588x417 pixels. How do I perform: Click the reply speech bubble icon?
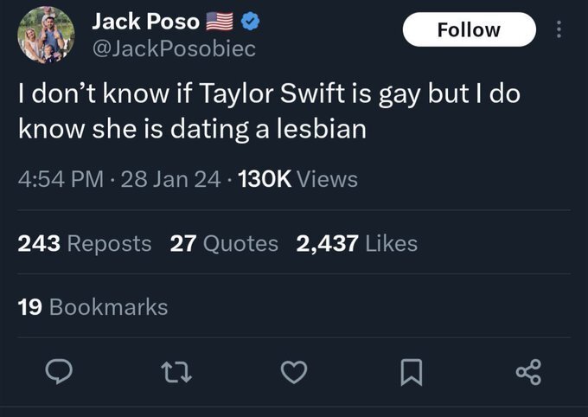coord(57,374)
